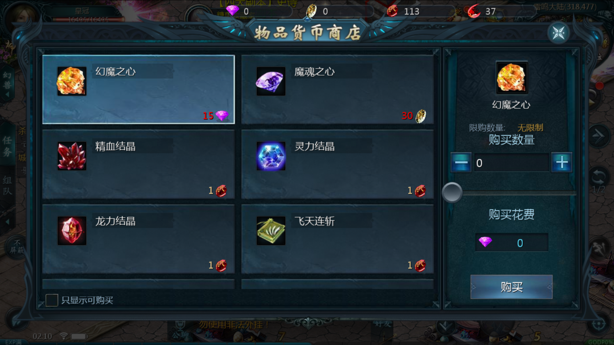
Task: Click the purple diamond currency counter
Action: pos(259,11)
